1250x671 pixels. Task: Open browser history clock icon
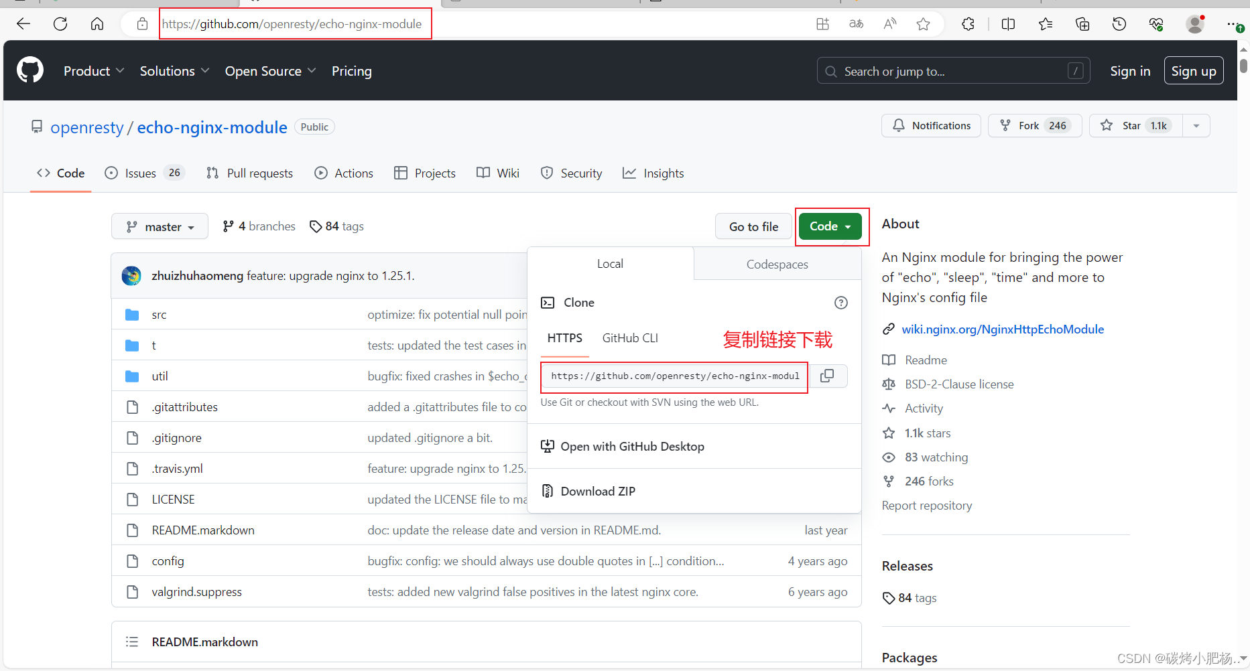[1119, 24]
